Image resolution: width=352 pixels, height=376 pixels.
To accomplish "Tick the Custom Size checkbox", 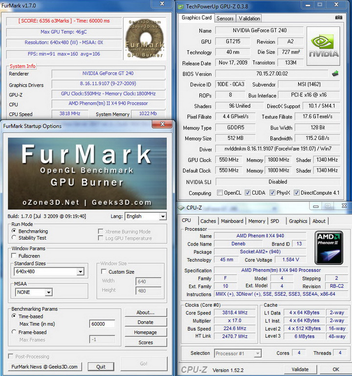I will 104,271.
